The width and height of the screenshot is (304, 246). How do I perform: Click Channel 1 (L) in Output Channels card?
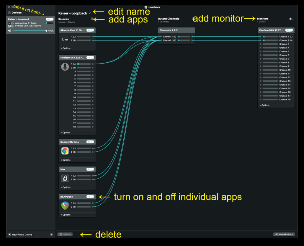click(169, 36)
